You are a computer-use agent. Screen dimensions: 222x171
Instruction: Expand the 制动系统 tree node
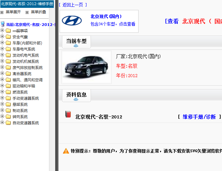click(x=2, y=110)
